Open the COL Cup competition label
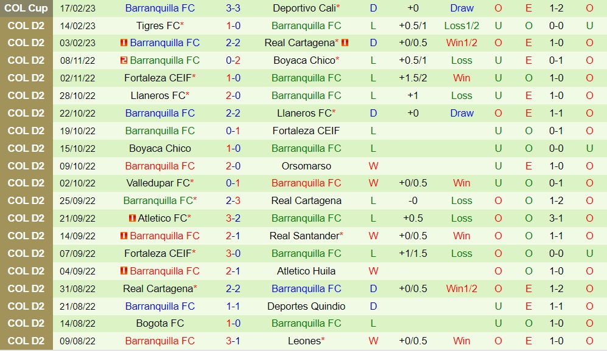The width and height of the screenshot is (607, 351). coord(27,9)
